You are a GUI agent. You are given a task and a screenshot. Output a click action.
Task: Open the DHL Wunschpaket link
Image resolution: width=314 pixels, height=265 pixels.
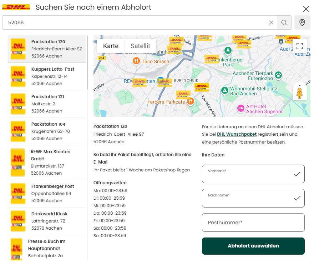(x=237, y=134)
